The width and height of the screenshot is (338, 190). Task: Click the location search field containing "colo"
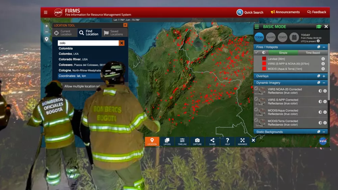click(88, 43)
